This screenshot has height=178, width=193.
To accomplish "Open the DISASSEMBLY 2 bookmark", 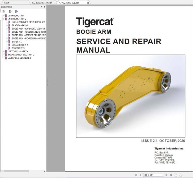I will pyautogui.click(x=20, y=45).
